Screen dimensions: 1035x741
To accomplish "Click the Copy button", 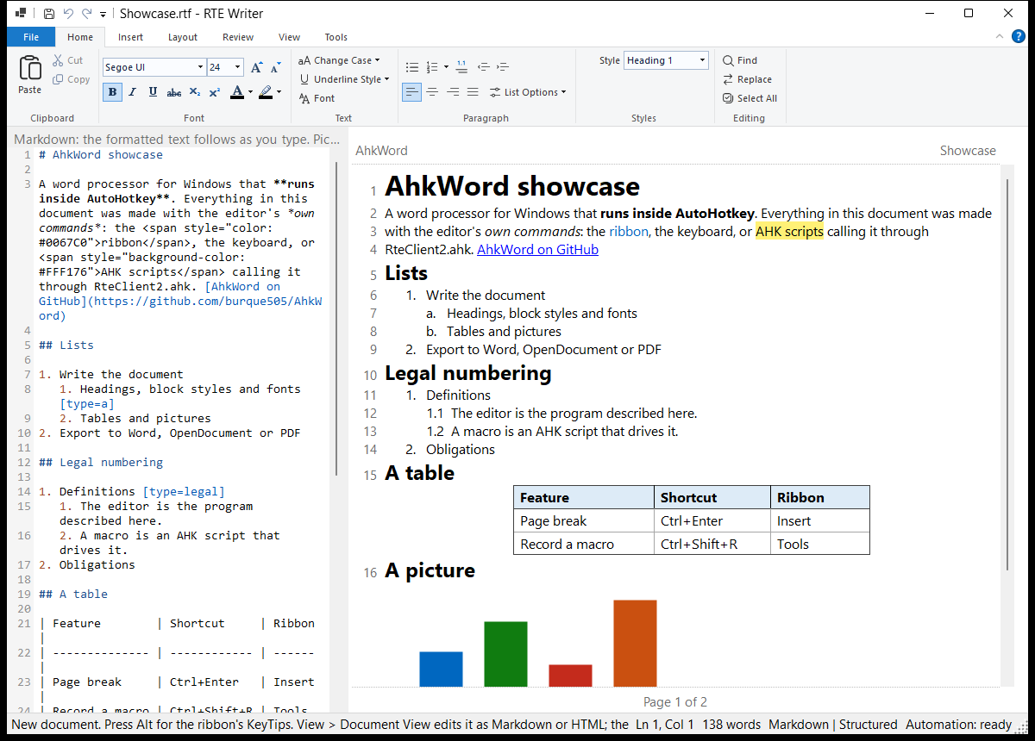I will [71, 79].
